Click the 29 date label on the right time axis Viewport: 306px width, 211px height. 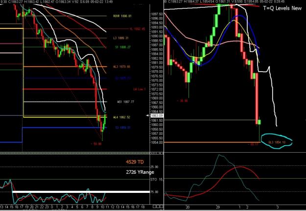(218, 207)
